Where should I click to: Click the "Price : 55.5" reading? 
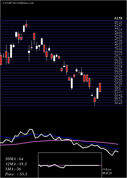coord(16,174)
